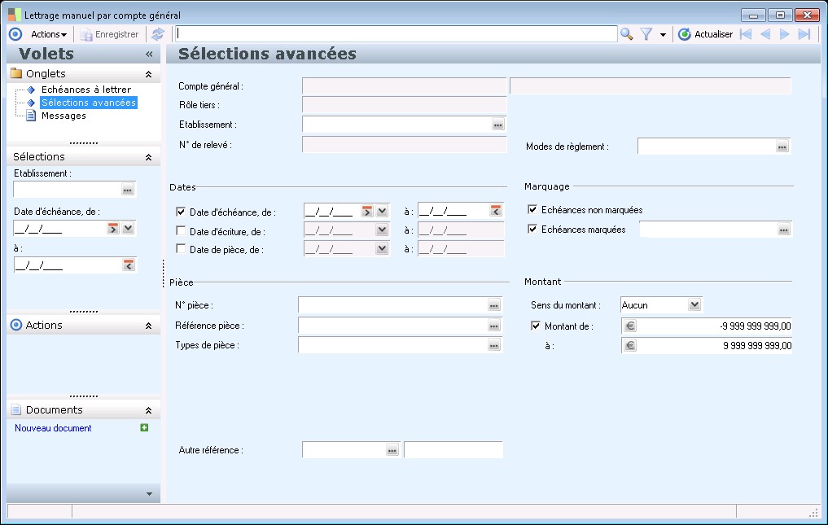Image resolution: width=828 pixels, height=525 pixels.
Task: Enable Date d'écriture checkbox
Action: coord(181,231)
